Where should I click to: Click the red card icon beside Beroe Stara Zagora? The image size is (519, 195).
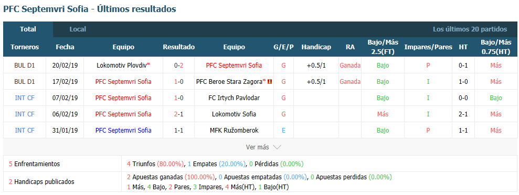coord(270,82)
